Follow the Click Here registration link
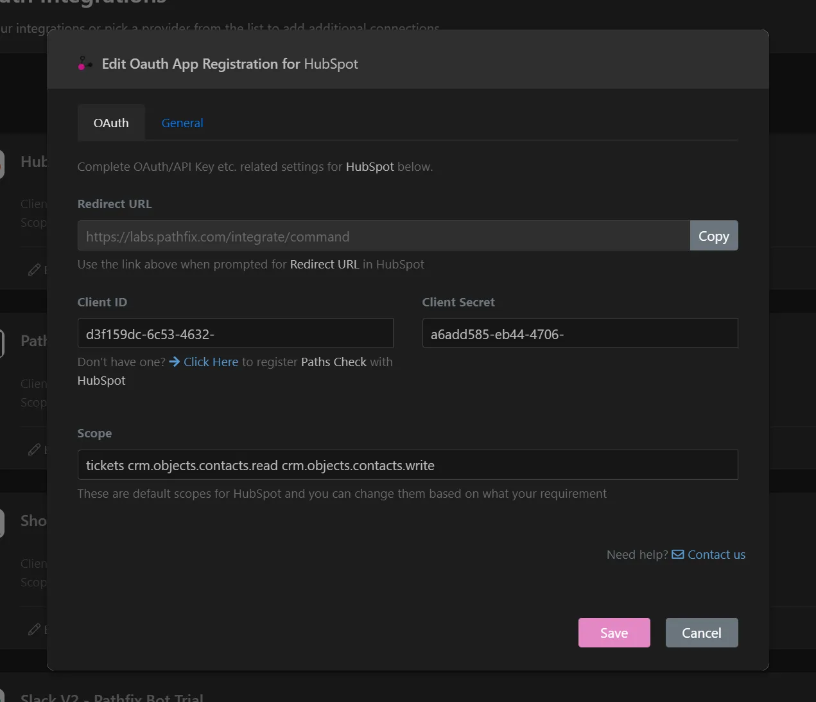 click(x=211, y=362)
